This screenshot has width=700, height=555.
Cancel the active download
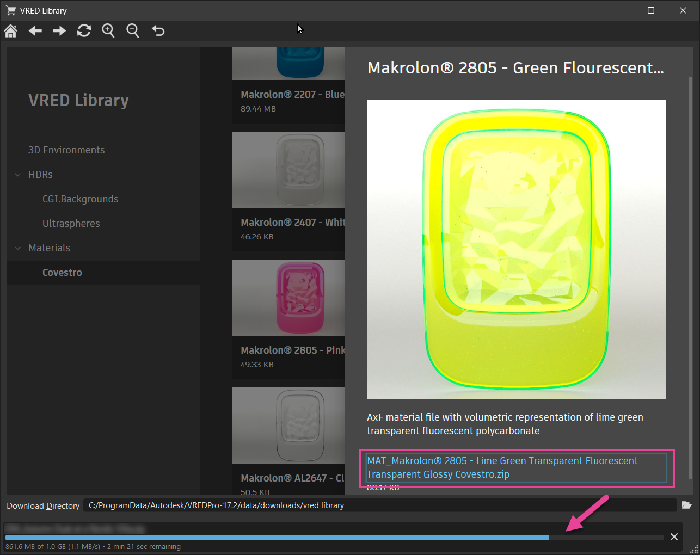click(x=674, y=537)
